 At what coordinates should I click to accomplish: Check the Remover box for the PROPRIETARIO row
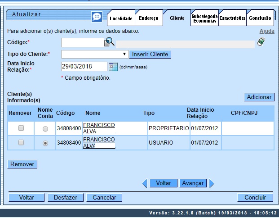21,128
